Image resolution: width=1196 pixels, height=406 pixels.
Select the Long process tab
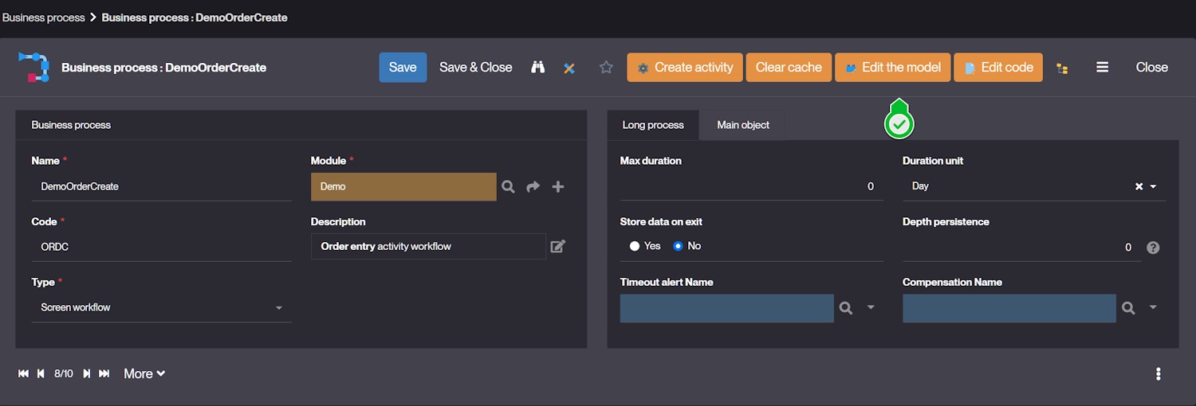click(653, 125)
